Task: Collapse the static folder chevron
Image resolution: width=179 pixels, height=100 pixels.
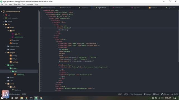Action: [x=6, y=65]
